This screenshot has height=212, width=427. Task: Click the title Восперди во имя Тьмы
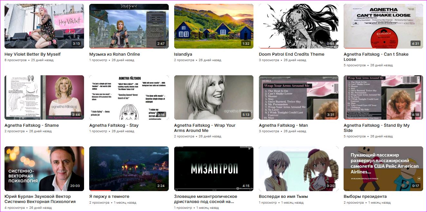tap(283, 197)
